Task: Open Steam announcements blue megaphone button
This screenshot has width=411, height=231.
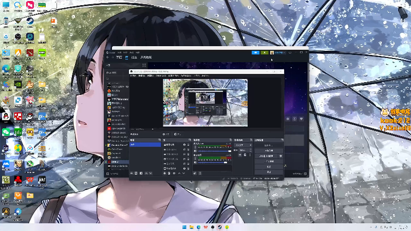Action: pyautogui.click(x=255, y=52)
